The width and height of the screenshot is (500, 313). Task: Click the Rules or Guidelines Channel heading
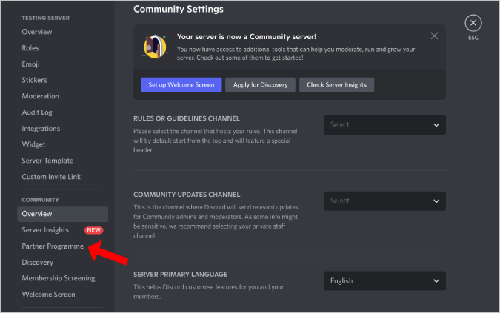(187, 118)
